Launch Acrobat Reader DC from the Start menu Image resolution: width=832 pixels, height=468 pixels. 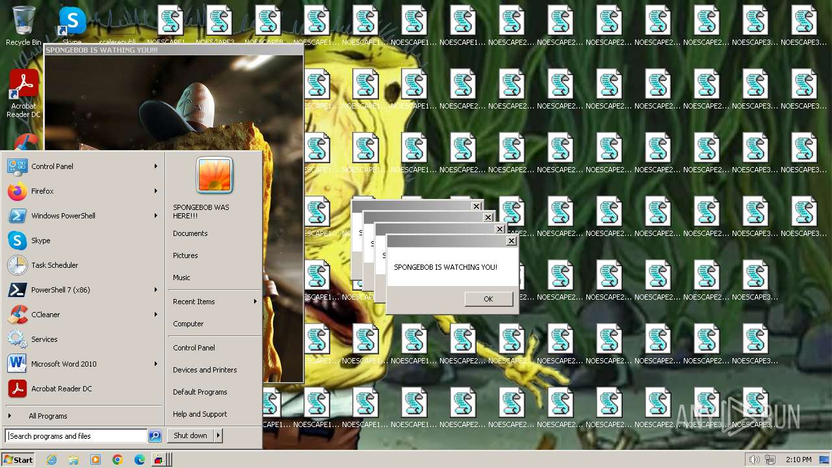coord(82,389)
